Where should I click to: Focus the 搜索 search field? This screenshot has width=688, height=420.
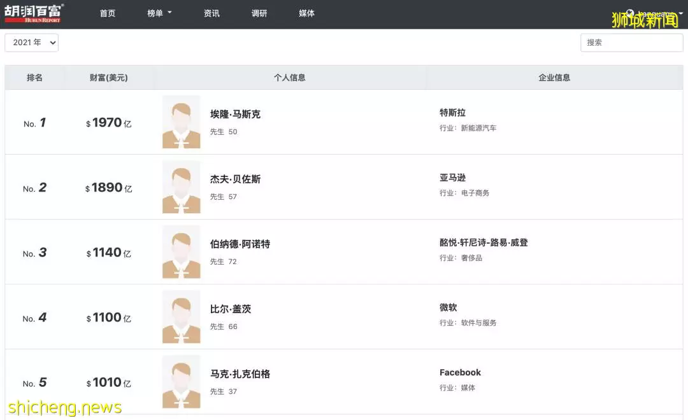click(632, 43)
